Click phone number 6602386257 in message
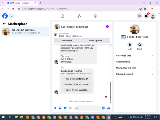The image size is (160, 120). [67, 62]
